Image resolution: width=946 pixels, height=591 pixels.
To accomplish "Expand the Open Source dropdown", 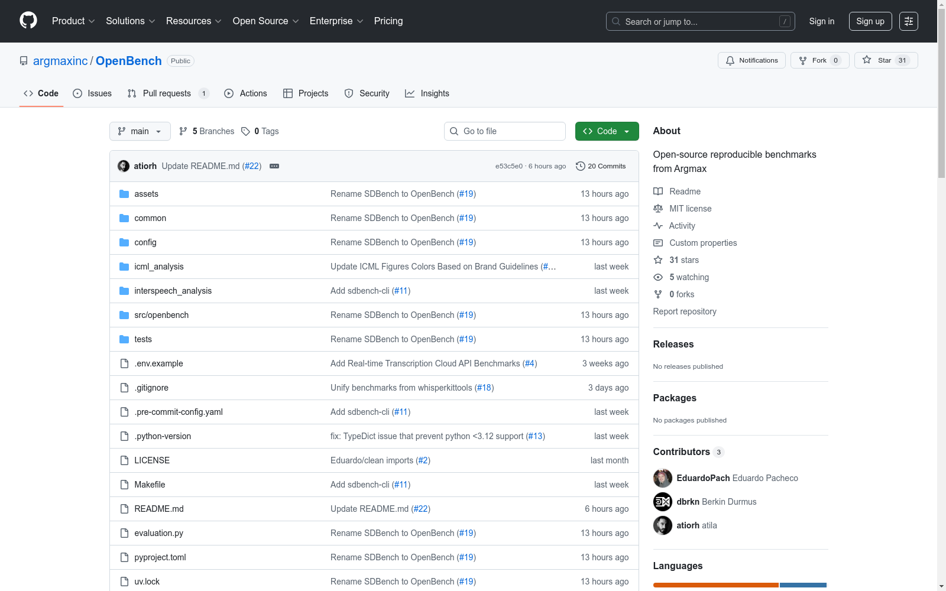I will pos(266,21).
